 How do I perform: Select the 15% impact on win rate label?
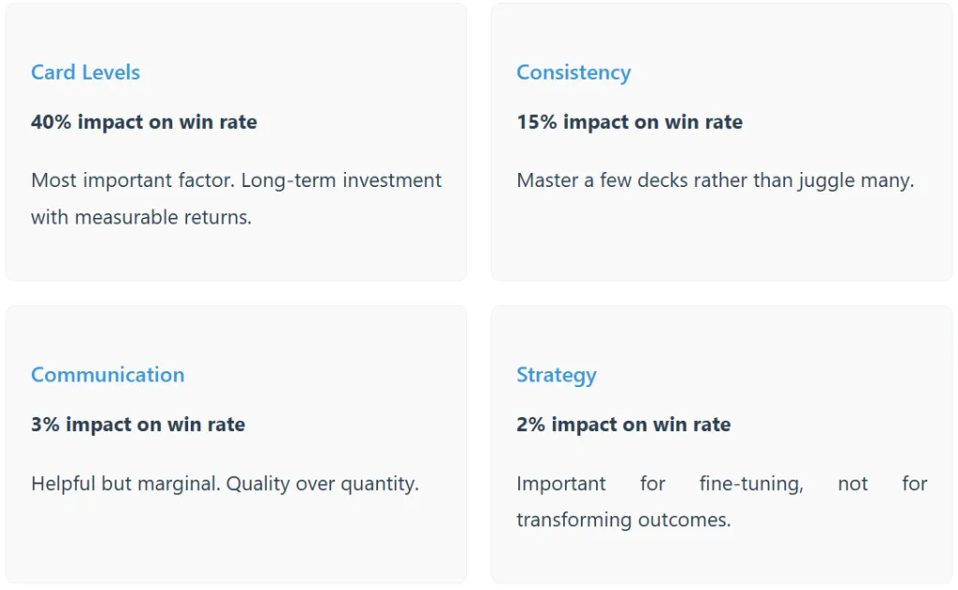pos(630,122)
